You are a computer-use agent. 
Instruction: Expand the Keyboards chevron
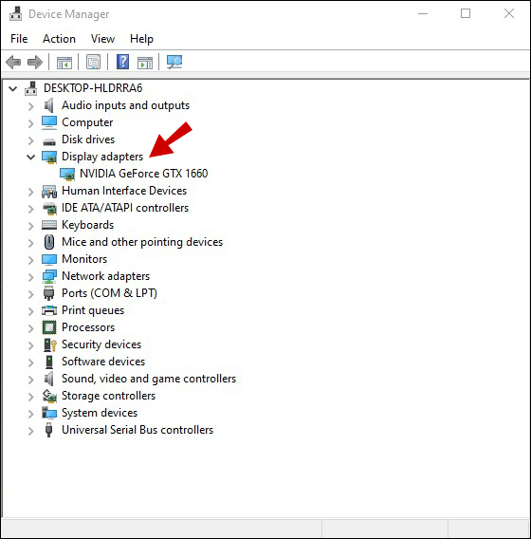(x=31, y=226)
